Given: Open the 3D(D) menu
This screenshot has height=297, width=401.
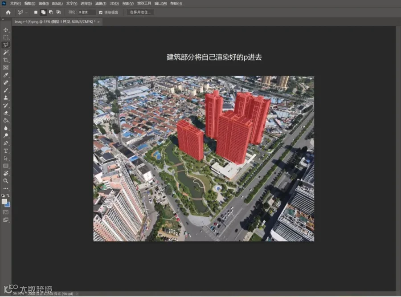Looking at the screenshot, I should (x=115, y=4).
